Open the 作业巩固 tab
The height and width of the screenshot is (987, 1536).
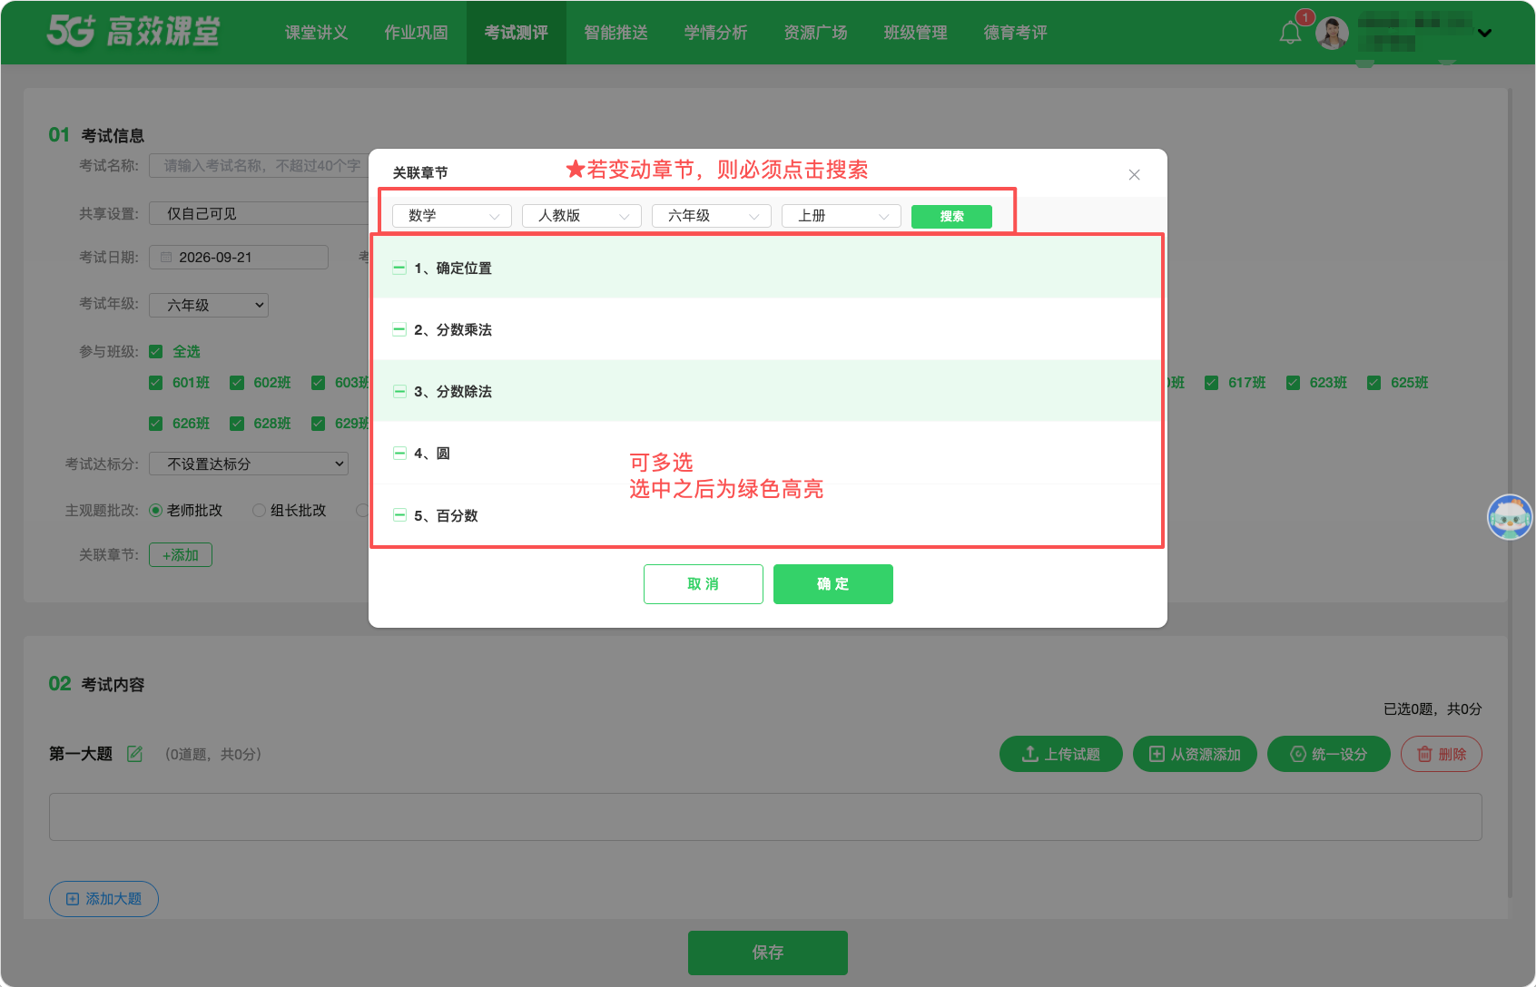point(417,33)
